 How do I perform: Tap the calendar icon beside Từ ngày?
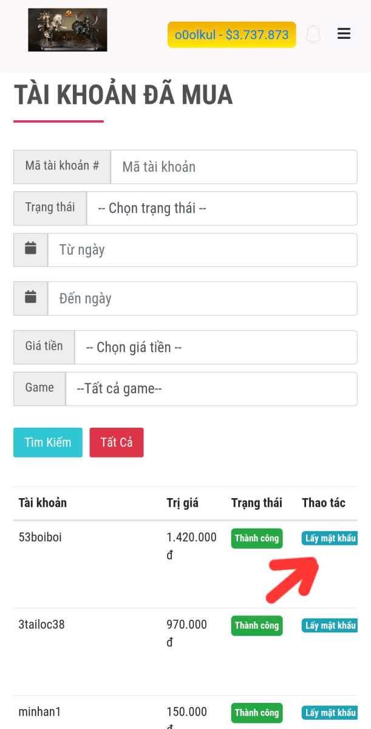(x=31, y=250)
